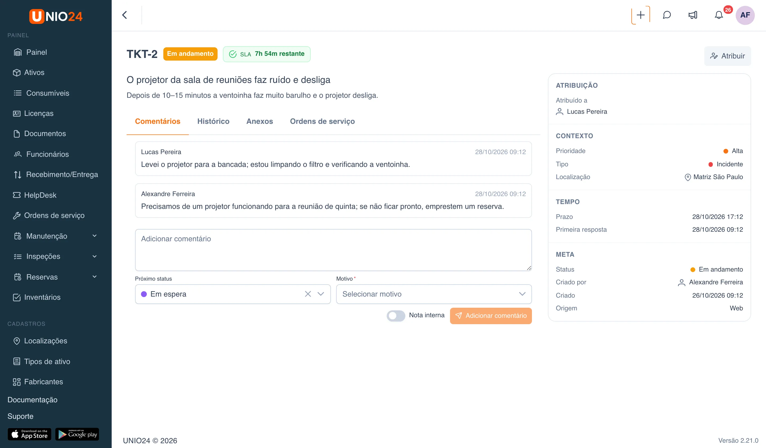Switch to the Comentários tab
This screenshot has width=766, height=448.
157,121
